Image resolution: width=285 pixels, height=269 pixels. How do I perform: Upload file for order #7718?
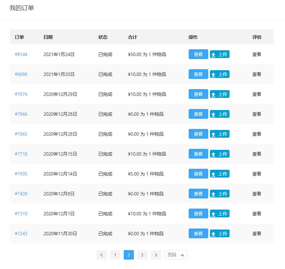pyautogui.click(x=220, y=154)
